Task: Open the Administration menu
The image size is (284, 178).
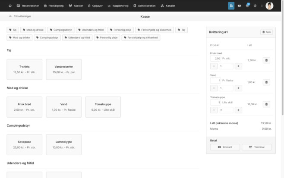Action: (x=144, y=6)
